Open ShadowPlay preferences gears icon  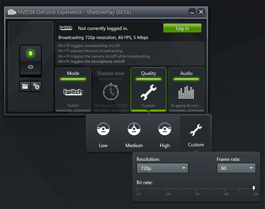pos(36,86)
